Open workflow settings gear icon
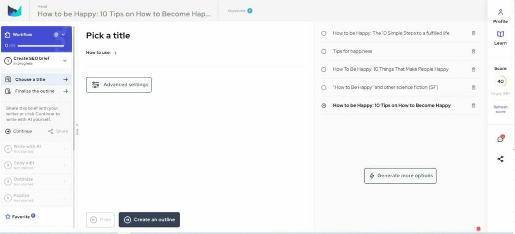This screenshot has height=234, width=515. coord(56,35)
